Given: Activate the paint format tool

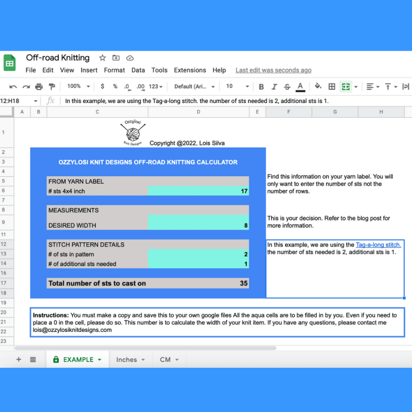Looking at the screenshot, I should click(x=52, y=87).
